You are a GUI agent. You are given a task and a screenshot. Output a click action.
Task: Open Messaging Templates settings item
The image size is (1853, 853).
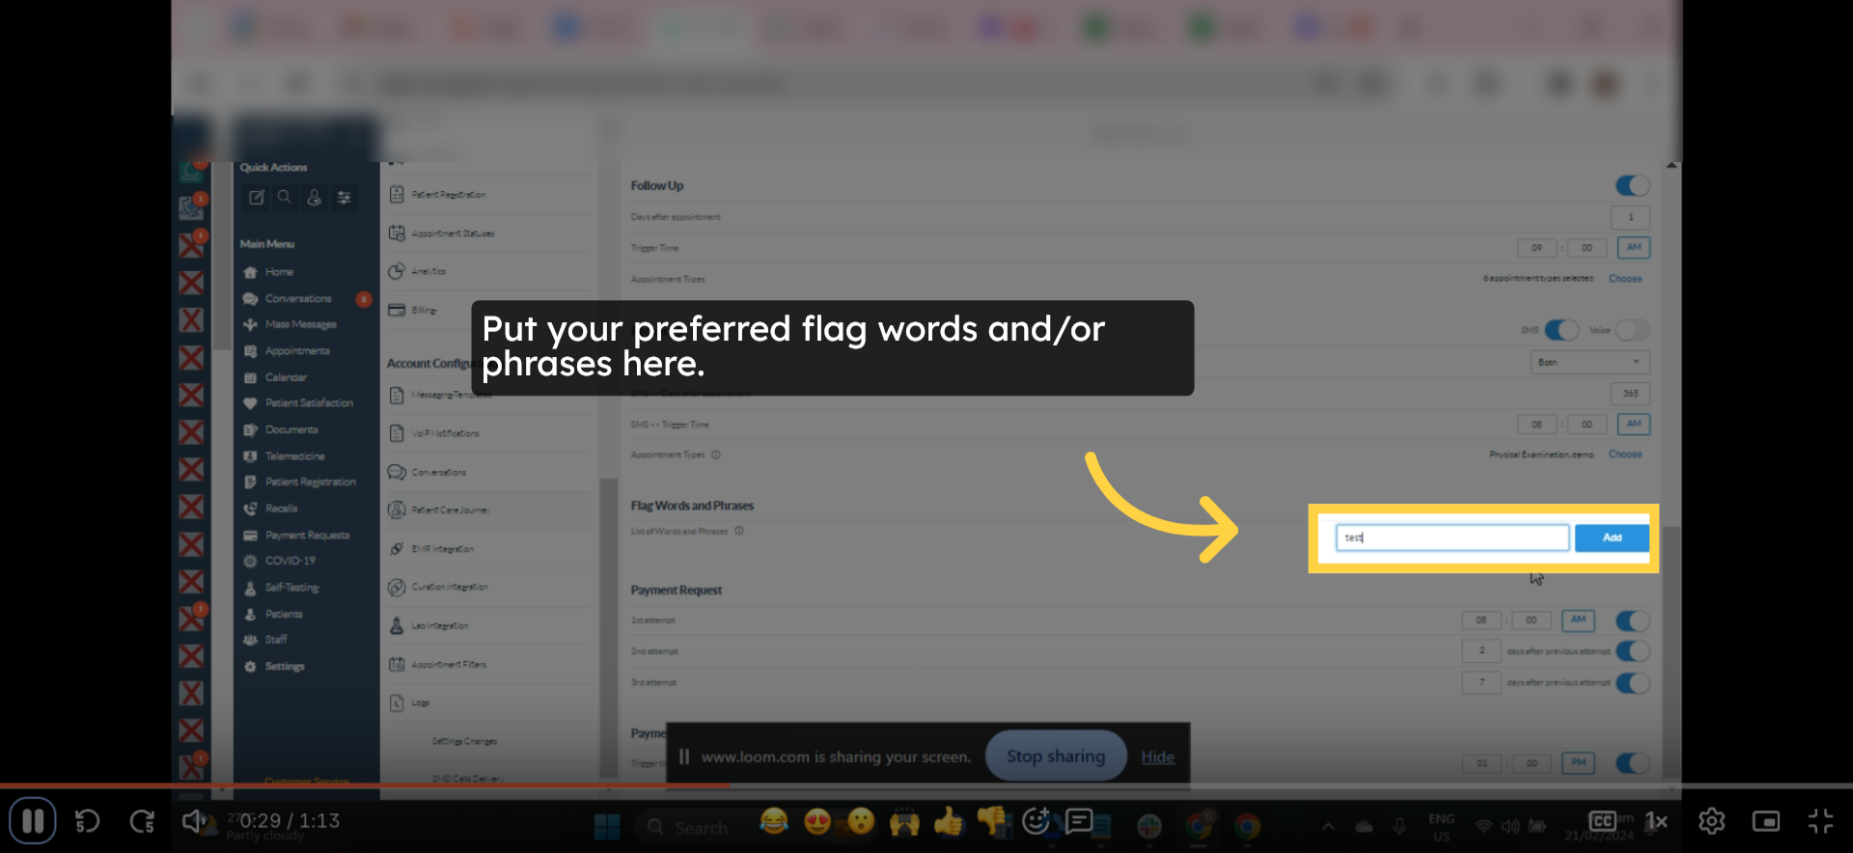487,395
